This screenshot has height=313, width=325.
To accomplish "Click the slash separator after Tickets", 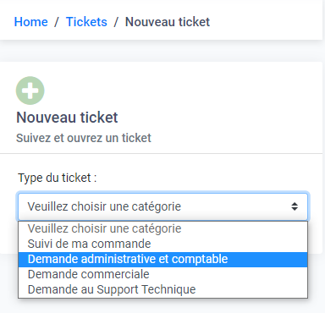I will point(116,22).
